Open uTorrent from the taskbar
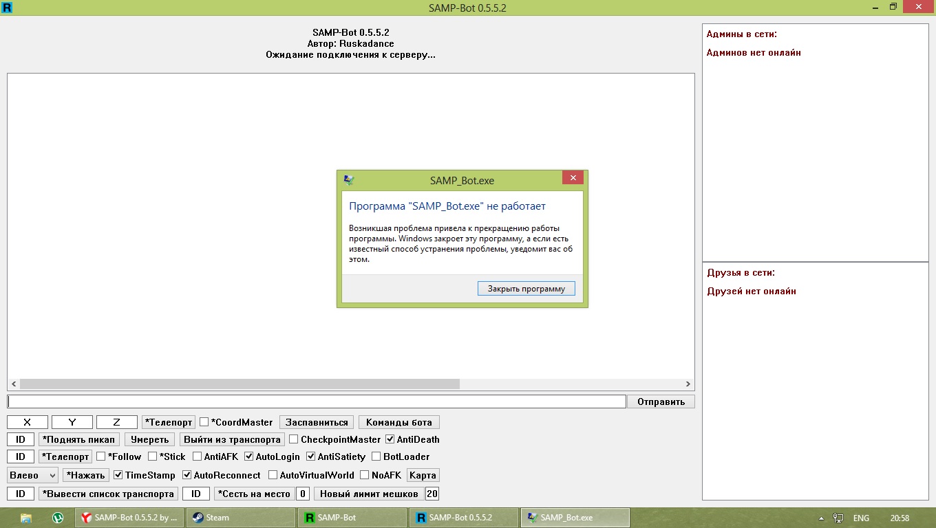 58,518
